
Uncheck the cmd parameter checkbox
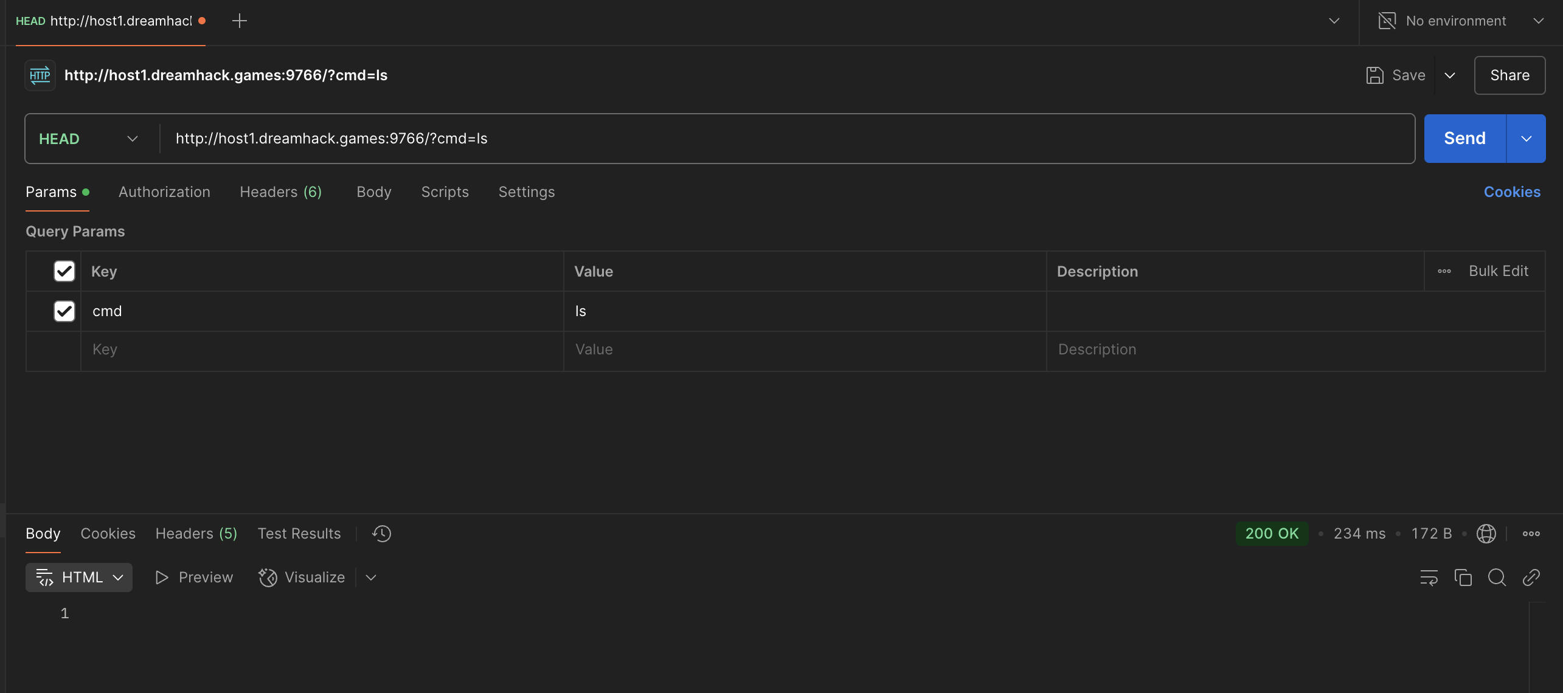click(64, 311)
